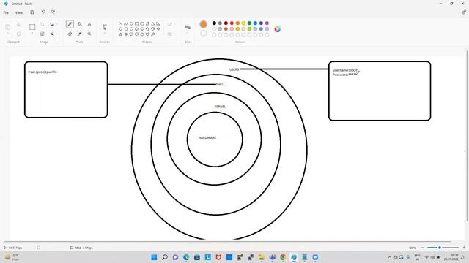Choose the purple colour swatch in top row
Image resolution: width=469 pixels, height=263 pixels.
coord(267,23)
